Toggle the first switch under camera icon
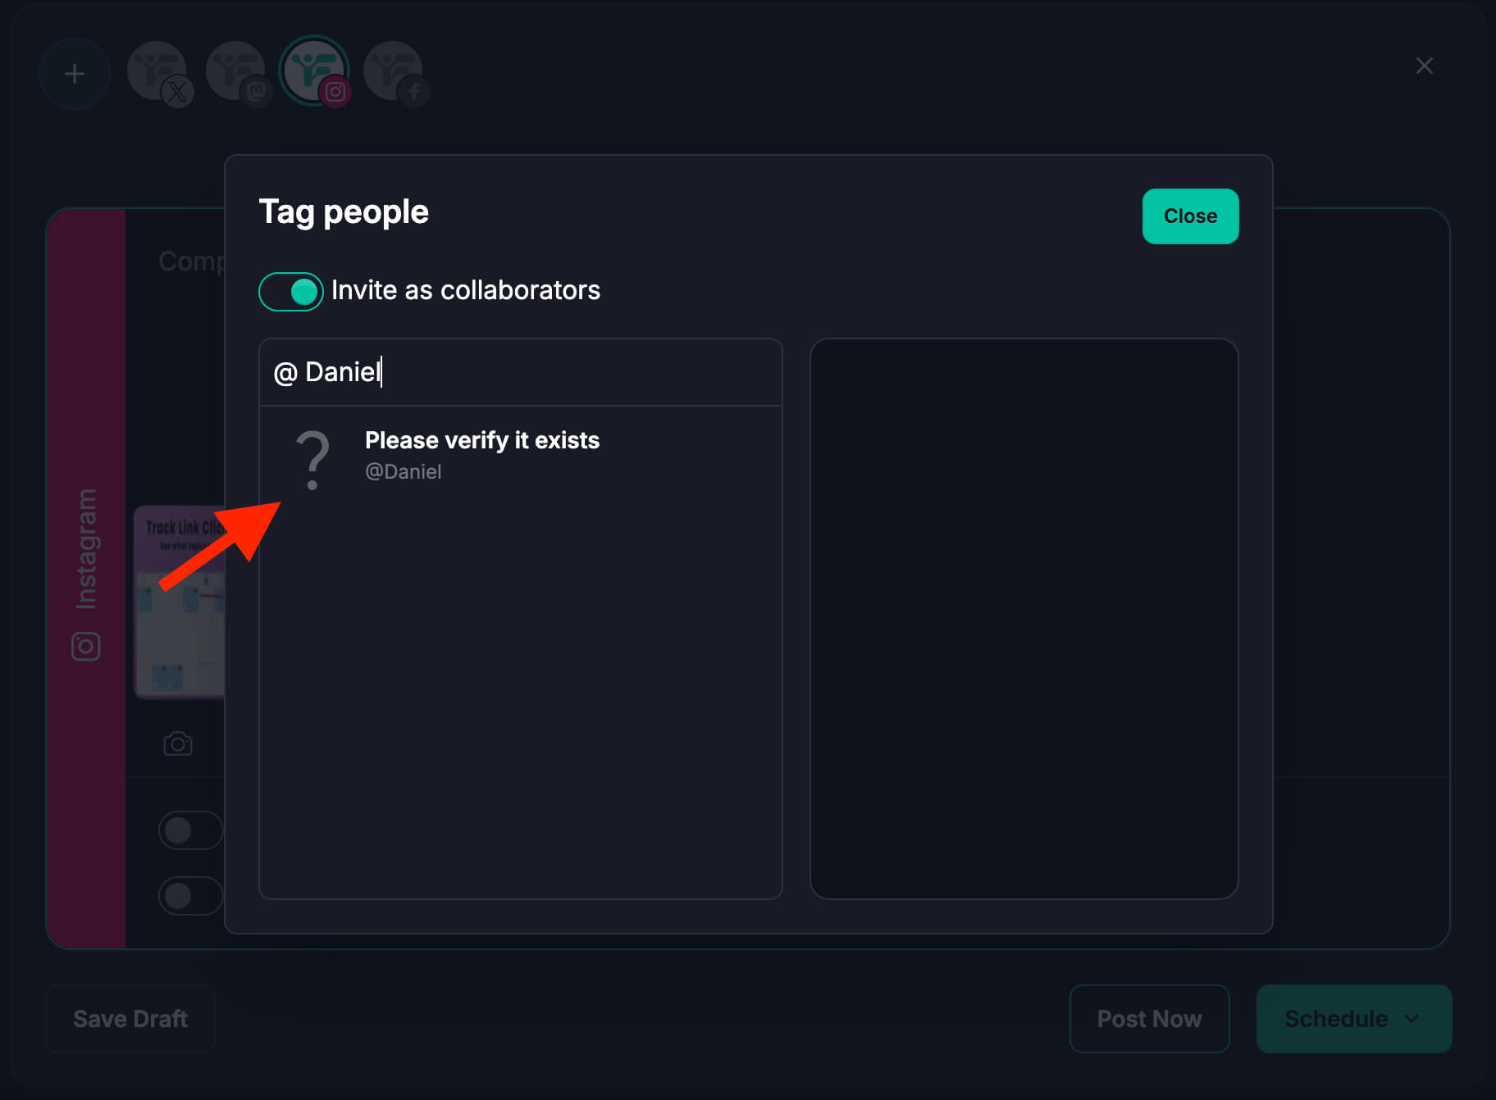This screenshot has width=1496, height=1100. (190, 830)
